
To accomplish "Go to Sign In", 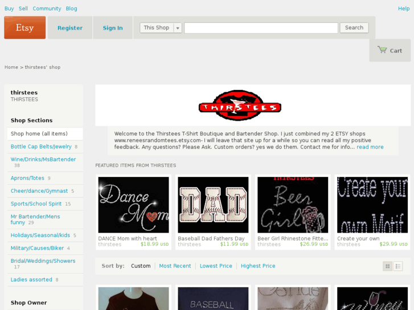I will click(x=113, y=28).
